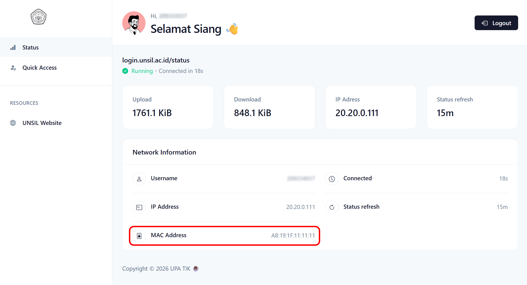Image resolution: width=527 pixels, height=285 pixels.
Task: Click the globe icon beside UNSIL Website
Action: [x=13, y=123]
